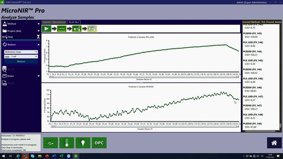Select PLS_LOD (FV_144) result entry
The width and height of the screenshot is (283, 159).
(x=253, y=42)
